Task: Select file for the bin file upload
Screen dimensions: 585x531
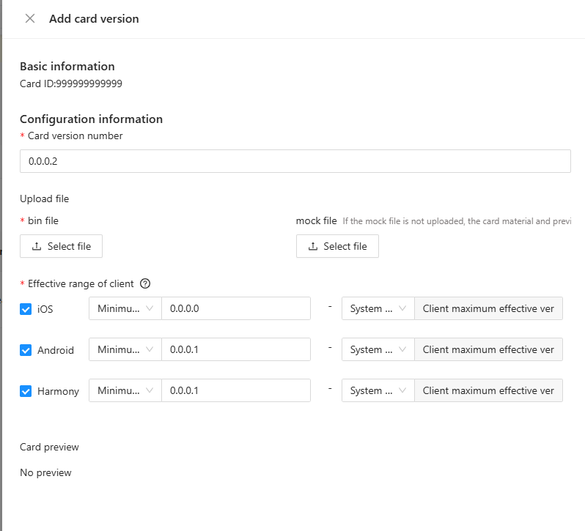Action: (62, 246)
